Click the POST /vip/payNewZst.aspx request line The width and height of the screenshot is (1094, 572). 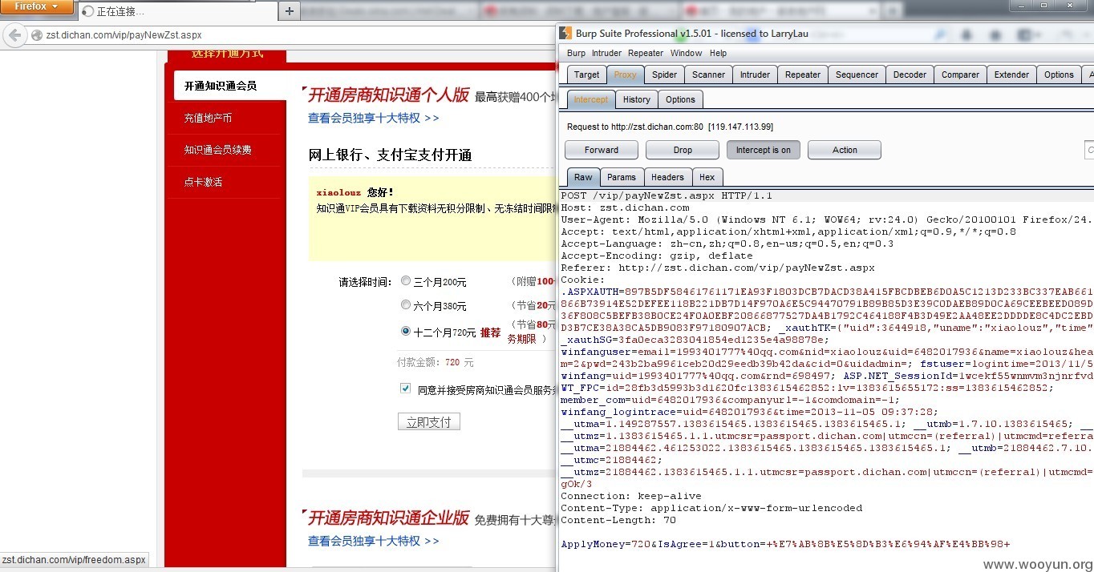[666, 195]
